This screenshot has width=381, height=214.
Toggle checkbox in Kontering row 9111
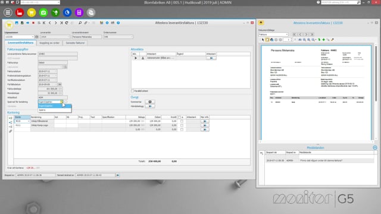[182, 125]
